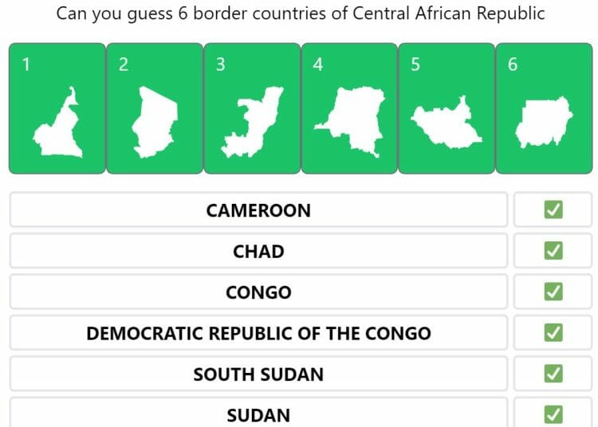Screen dimensions: 598x427
Task: Select card 4 with DR Congo silhouette
Action: pos(349,108)
